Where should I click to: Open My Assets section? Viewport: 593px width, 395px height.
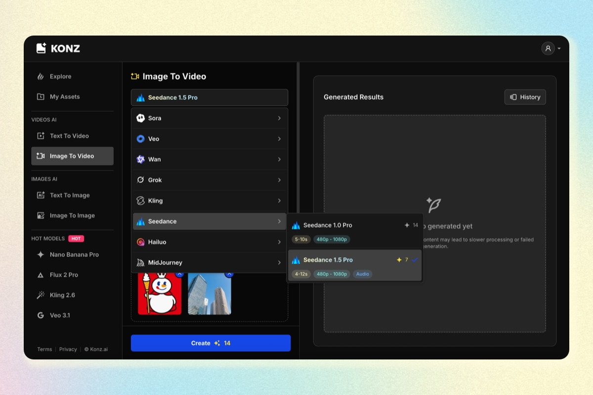pos(72,97)
